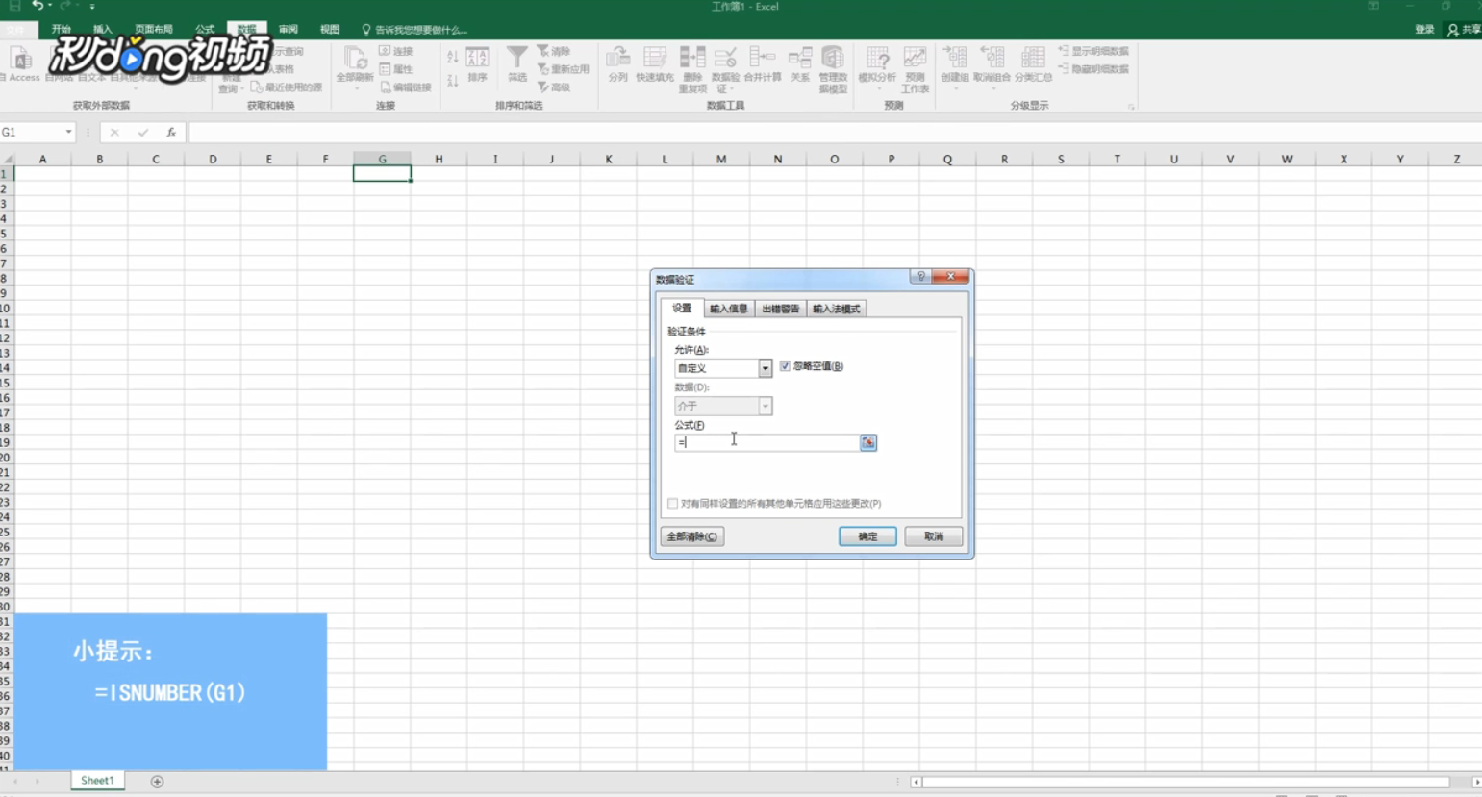
Task: Open the 开始 Home ribbon tab
Action: 62,30
